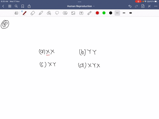Select the medium stroke width
Image resolution: width=159 pixels, height=119 pixels.
click(124, 13)
